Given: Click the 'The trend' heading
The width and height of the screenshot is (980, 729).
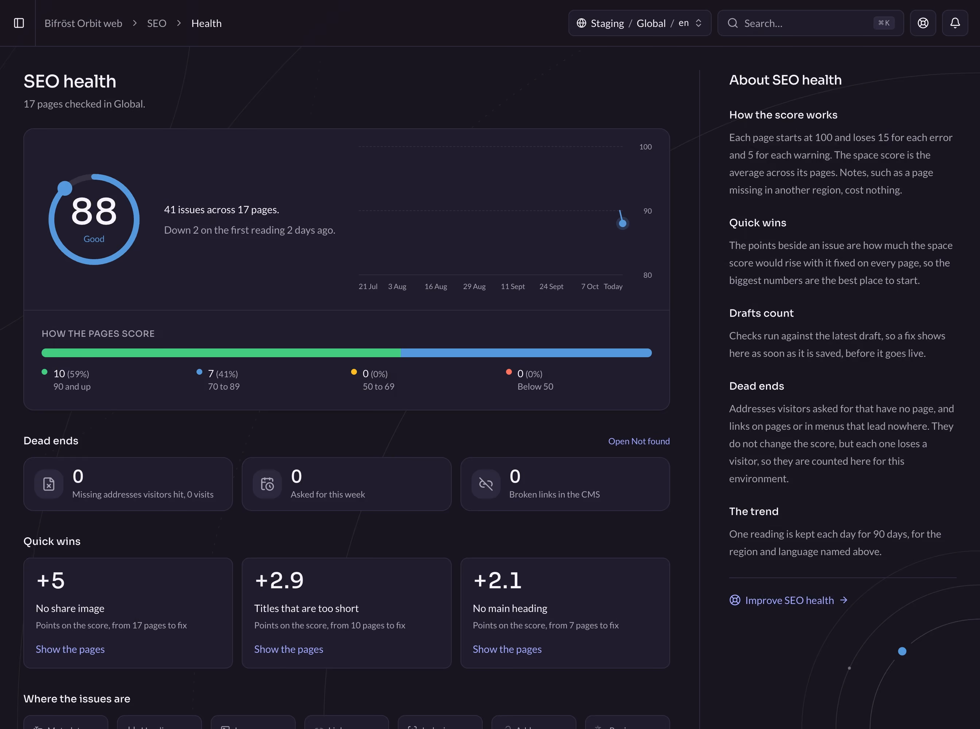Looking at the screenshot, I should 754,511.
